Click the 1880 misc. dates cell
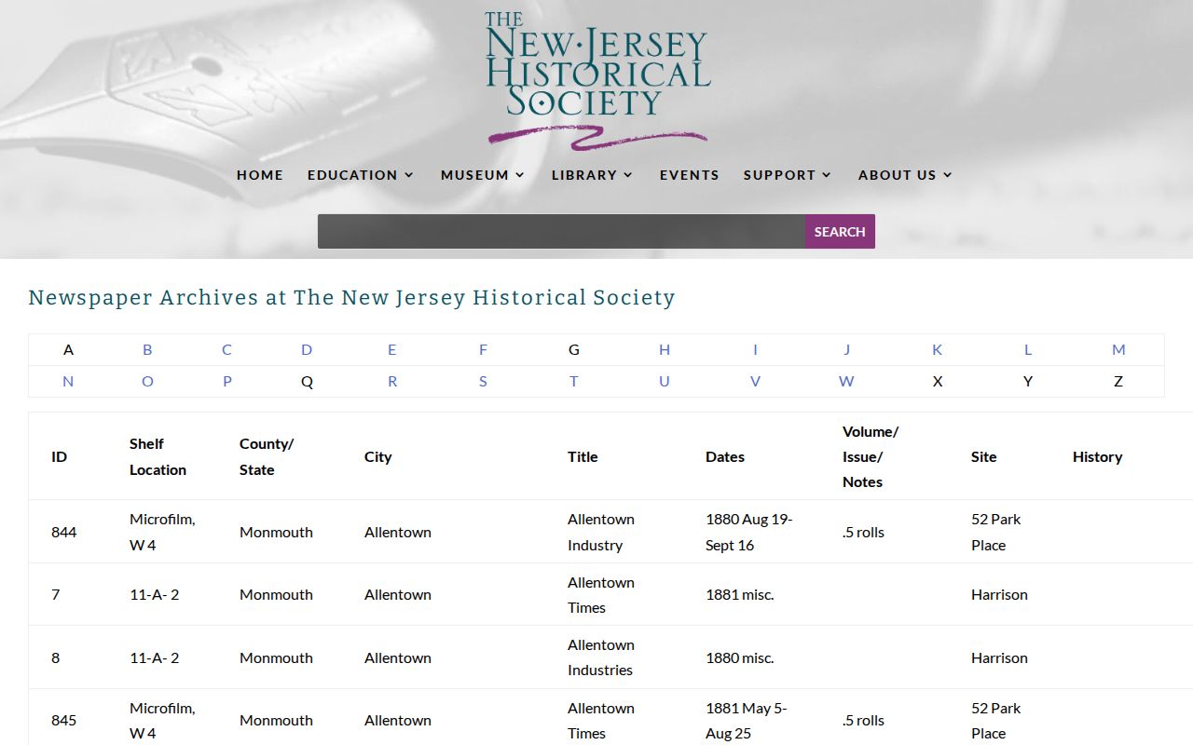Viewport: 1193px width, 745px height. click(740, 657)
